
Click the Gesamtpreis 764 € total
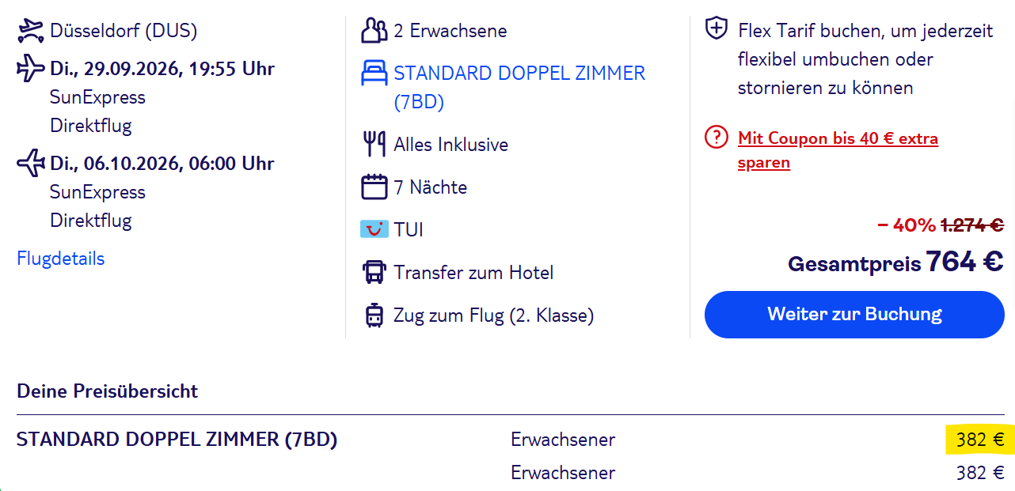tap(895, 262)
